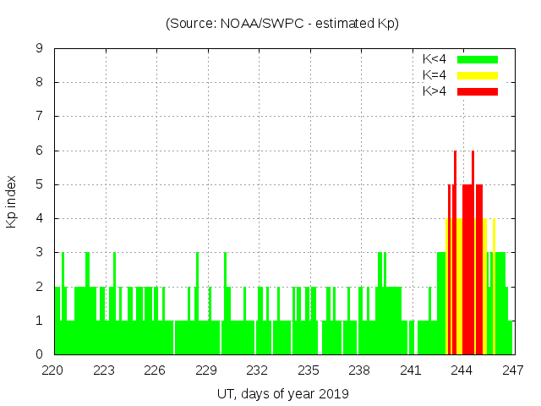The height and width of the screenshot is (406, 541).
Task: Click the 'K<4' legend text label
Action: [434, 59]
